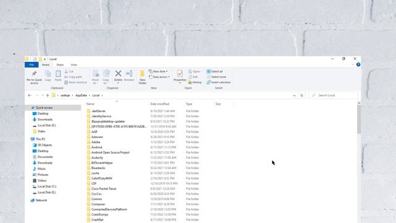This screenshot has height=223, width=396.
Task: Open Video folder under Quick access
Action: (39, 131)
